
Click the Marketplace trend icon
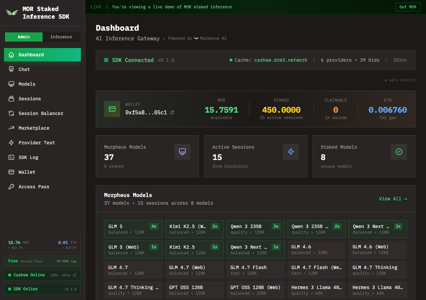point(11,128)
